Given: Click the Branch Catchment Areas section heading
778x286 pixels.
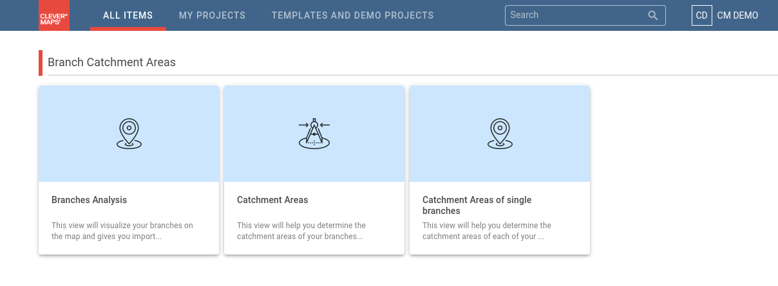Looking at the screenshot, I should pyautogui.click(x=111, y=62).
